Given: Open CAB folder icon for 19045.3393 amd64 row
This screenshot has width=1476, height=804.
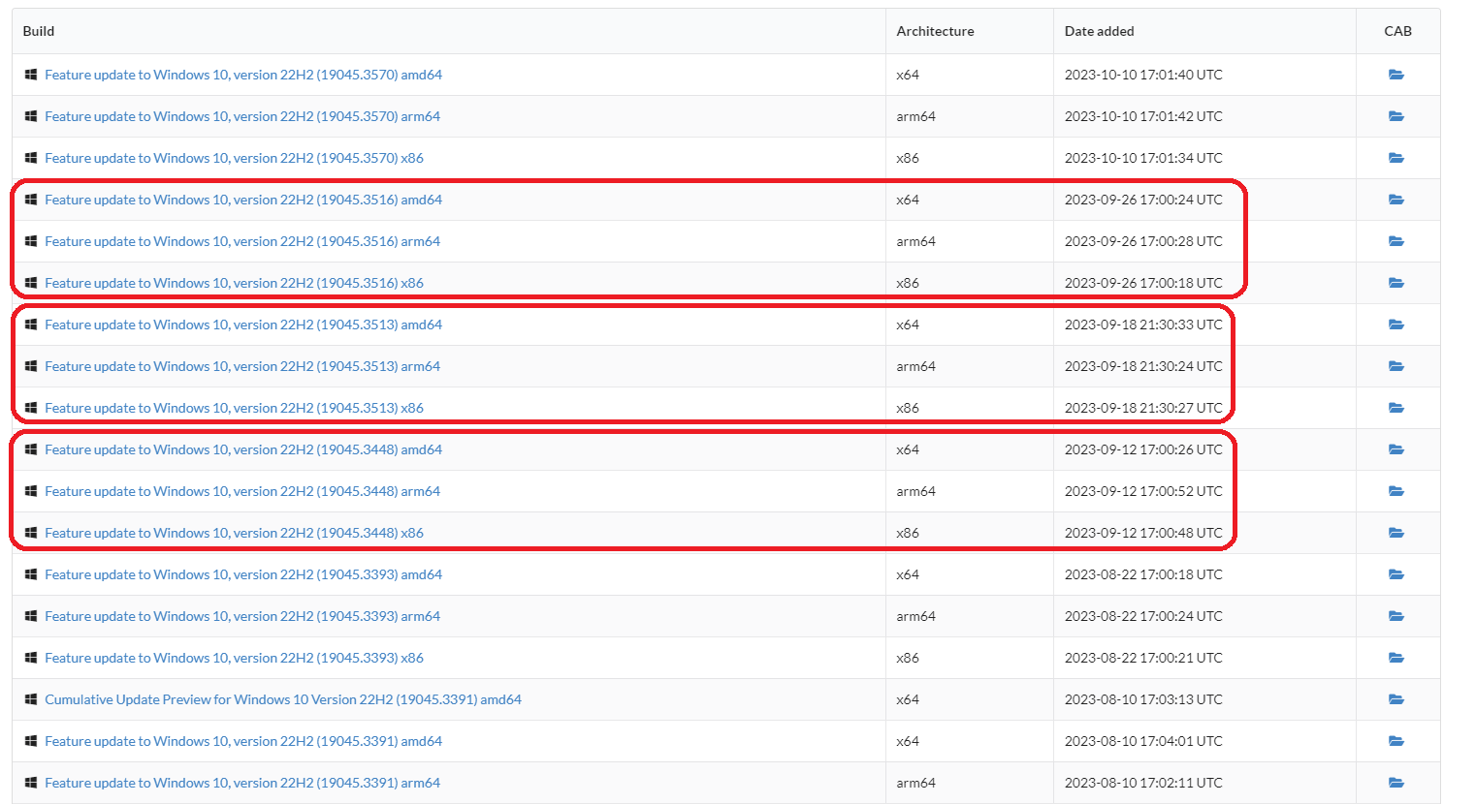Looking at the screenshot, I should [x=1396, y=574].
